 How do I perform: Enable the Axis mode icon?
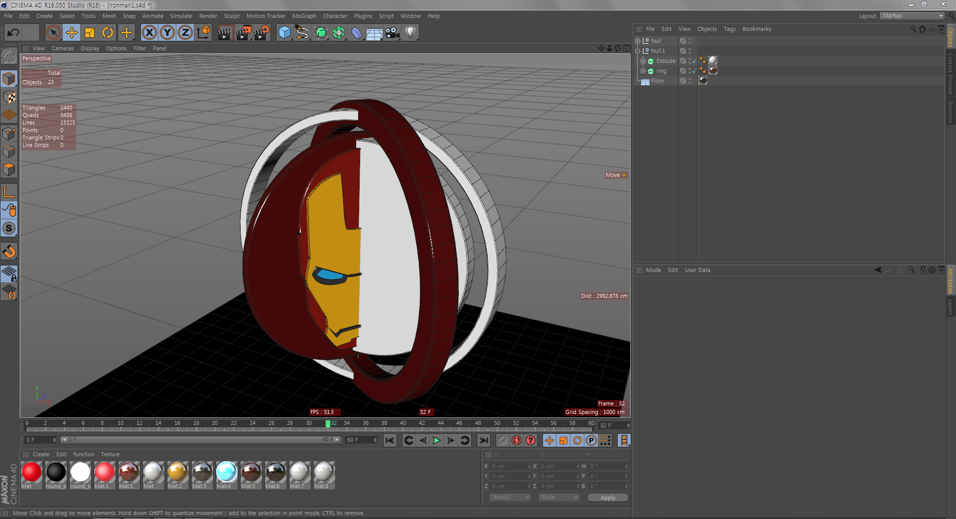coord(9,192)
